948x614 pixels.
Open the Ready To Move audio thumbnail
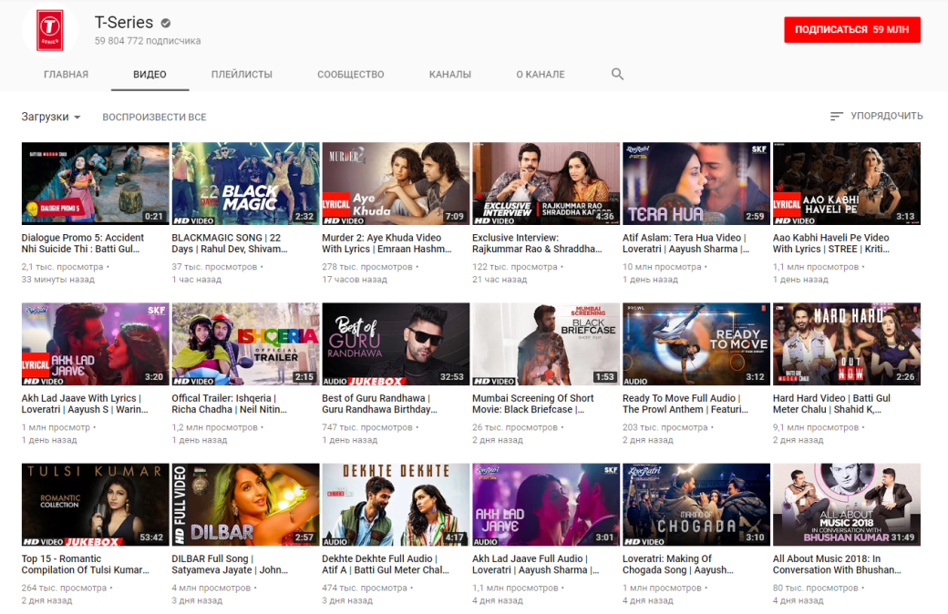coord(696,343)
